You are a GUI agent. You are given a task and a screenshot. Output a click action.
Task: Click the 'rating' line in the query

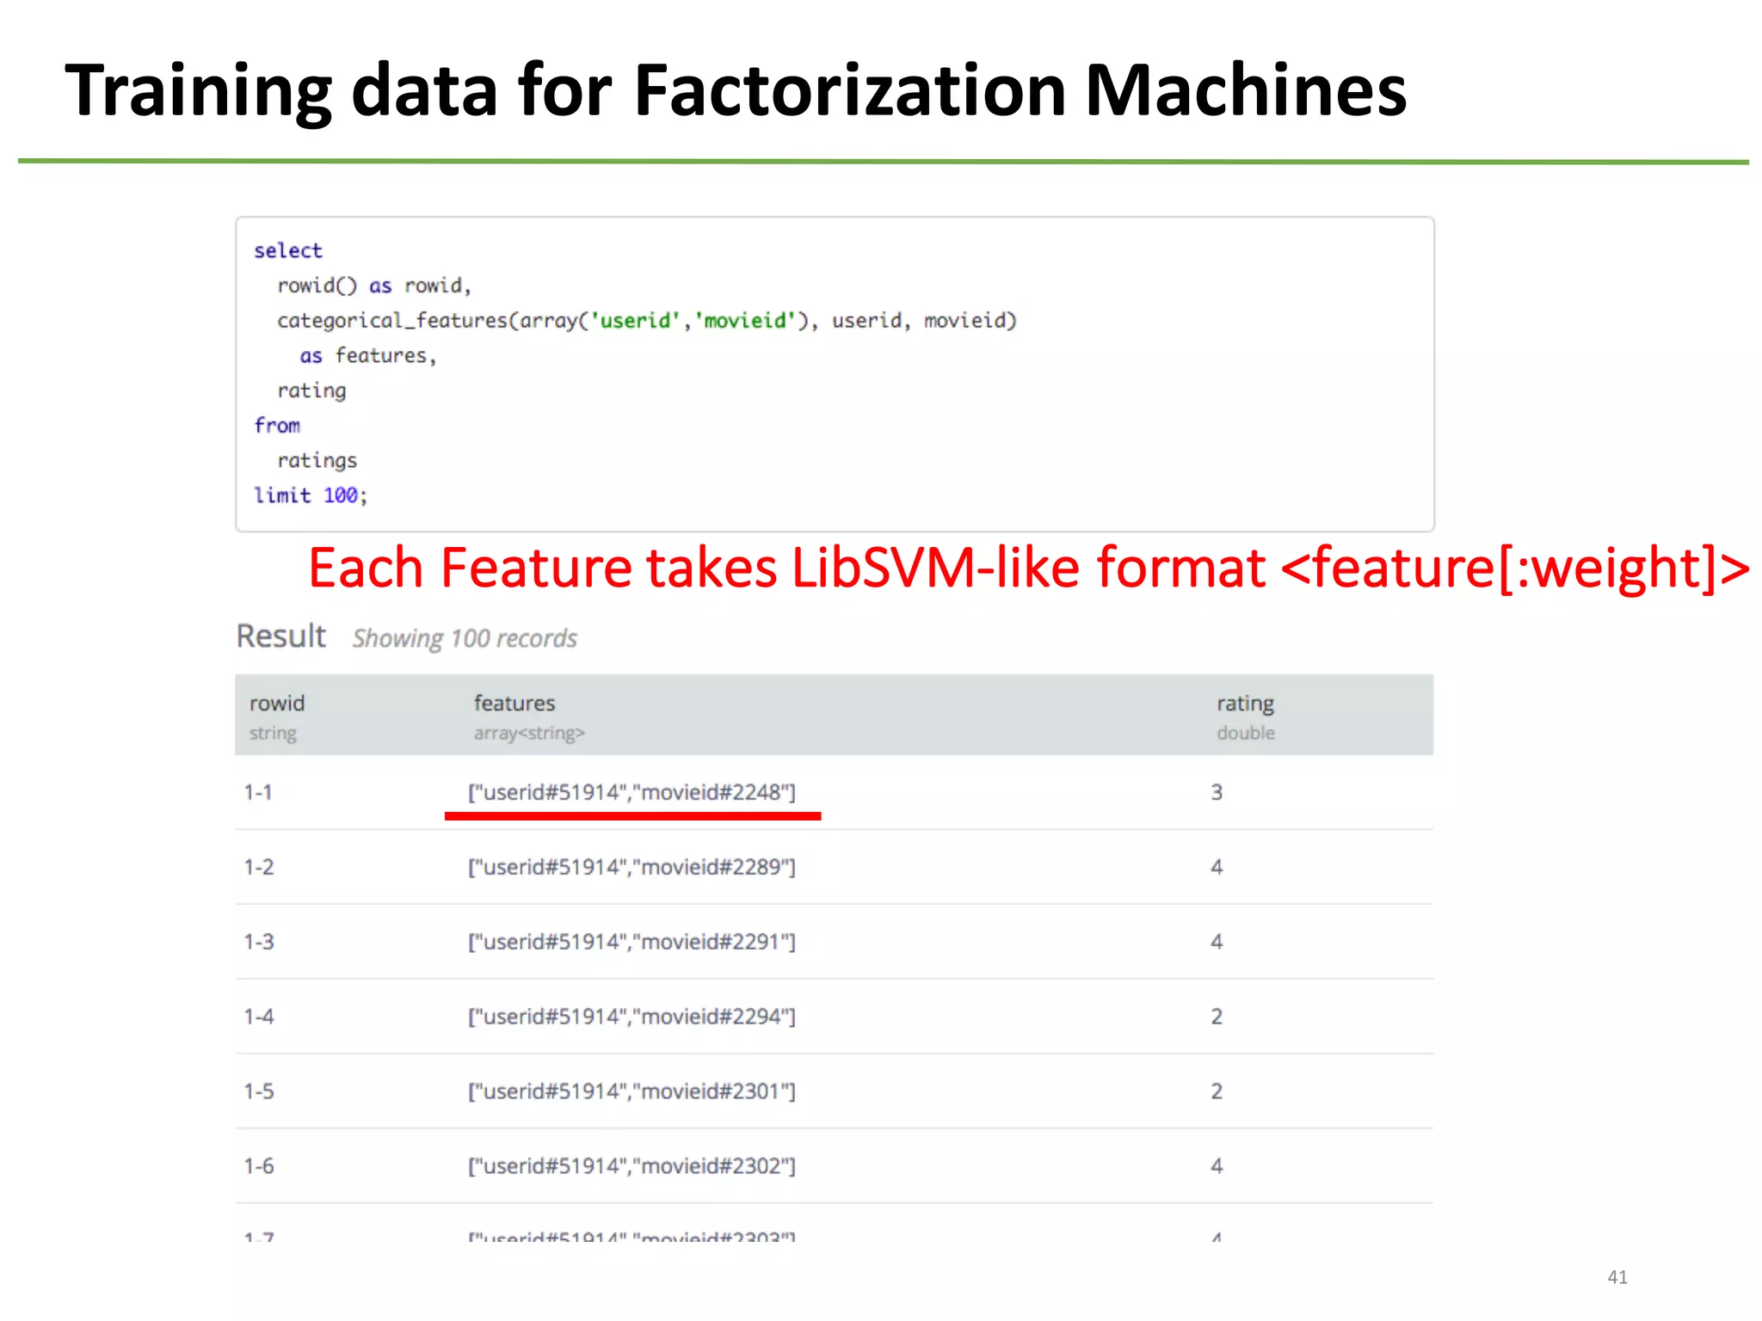tap(311, 390)
